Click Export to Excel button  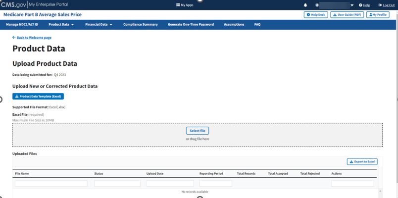362,161
